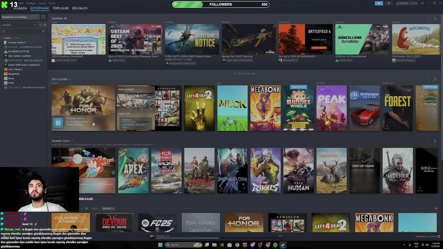Toggle library grid view icon next to Kütüphane Ana Sayfası
The image size is (443, 249).
[x=43, y=17]
